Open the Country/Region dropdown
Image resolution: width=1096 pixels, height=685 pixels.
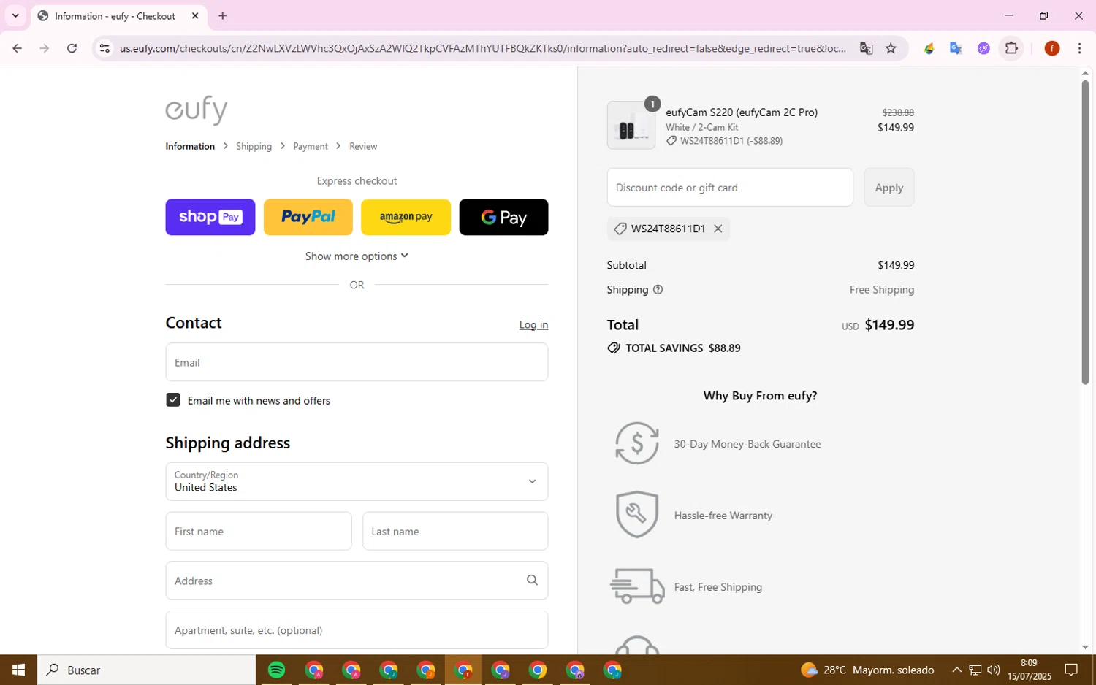[357, 481]
